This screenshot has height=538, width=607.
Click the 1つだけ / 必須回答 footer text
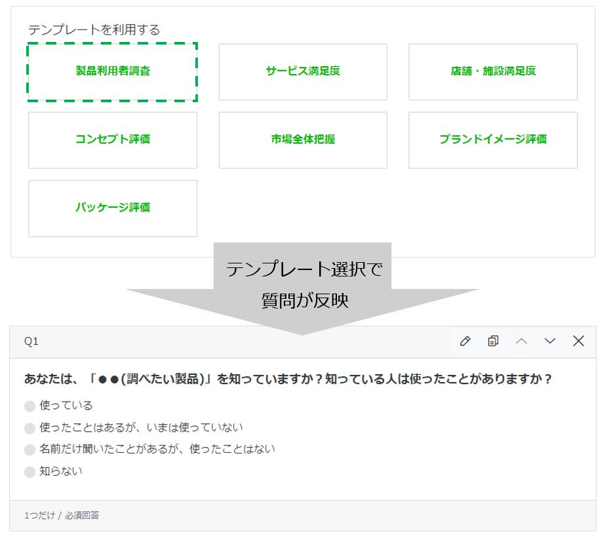(62, 516)
